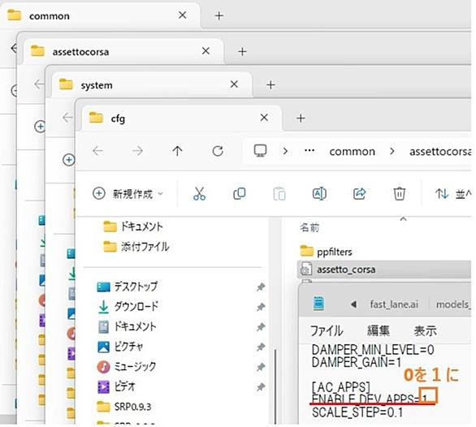Viewport: 476px width, 427px height.
Task: Click the This PC monitor icon in address bar
Action: 260,150
